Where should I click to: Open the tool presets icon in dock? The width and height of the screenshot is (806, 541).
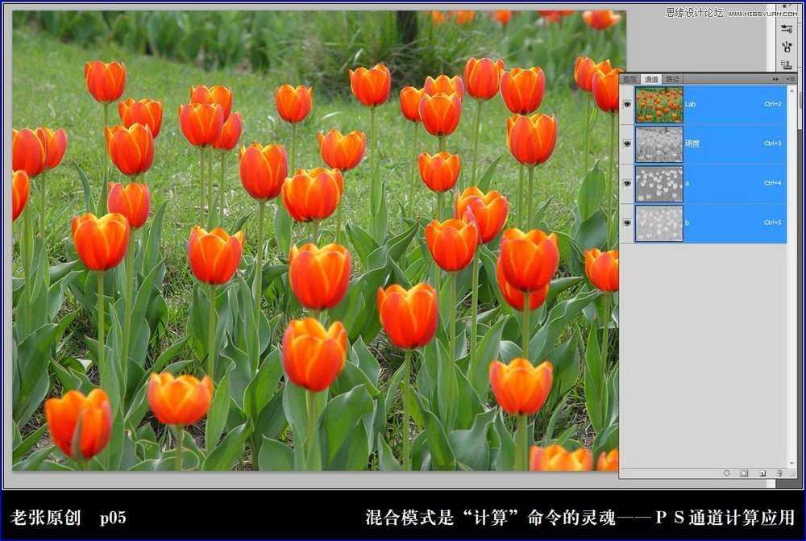click(x=787, y=29)
